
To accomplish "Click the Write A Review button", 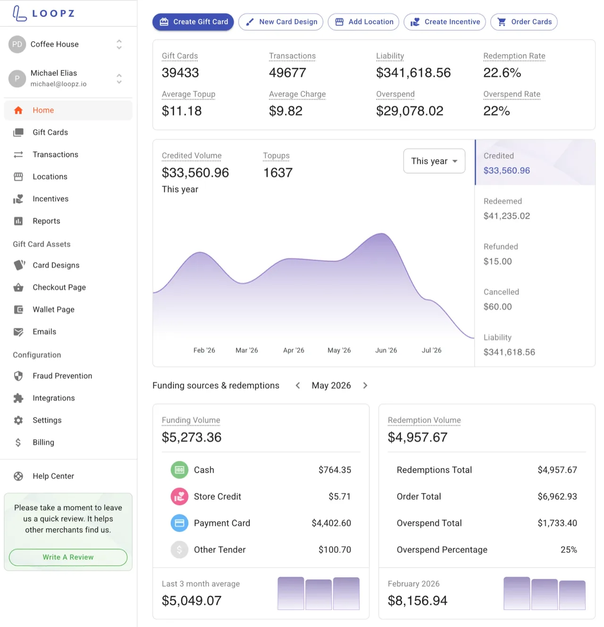I will pos(68,557).
